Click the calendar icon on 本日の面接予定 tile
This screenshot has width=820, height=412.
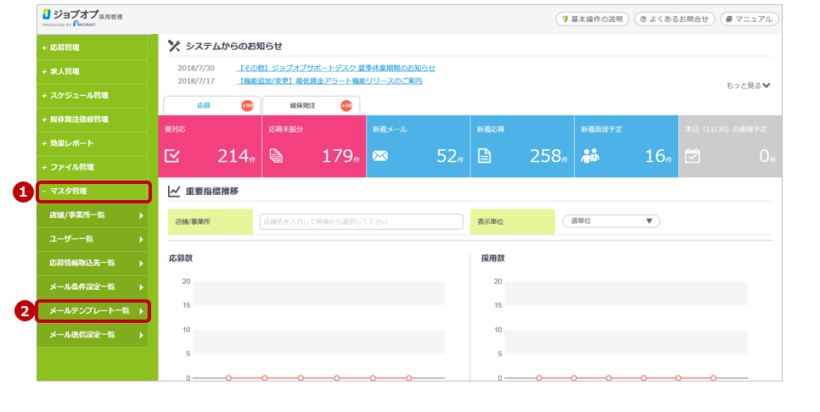(x=693, y=156)
